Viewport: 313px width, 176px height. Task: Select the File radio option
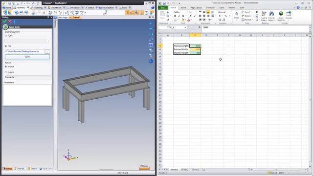click(6, 46)
